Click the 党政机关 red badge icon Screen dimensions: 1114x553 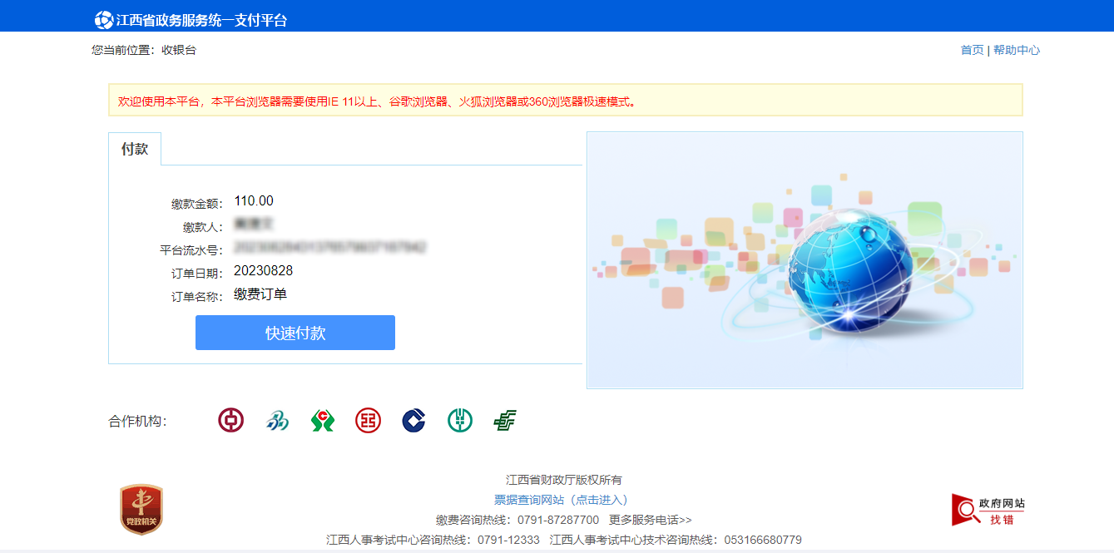click(x=141, y=509)
